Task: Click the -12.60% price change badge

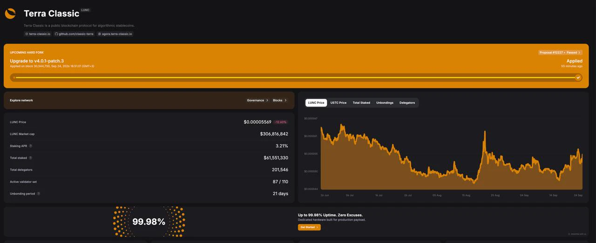Action: pyautogui.click(x=281, y=122)
